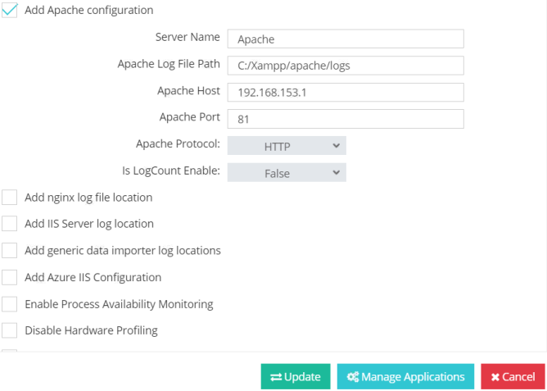547x391 pixels.
Task: Focus the Apache Port field
Action: click(346, 119)
